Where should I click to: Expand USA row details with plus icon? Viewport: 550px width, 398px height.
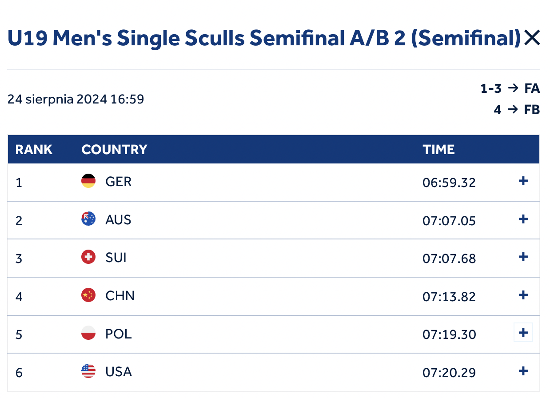coord(523,371)
